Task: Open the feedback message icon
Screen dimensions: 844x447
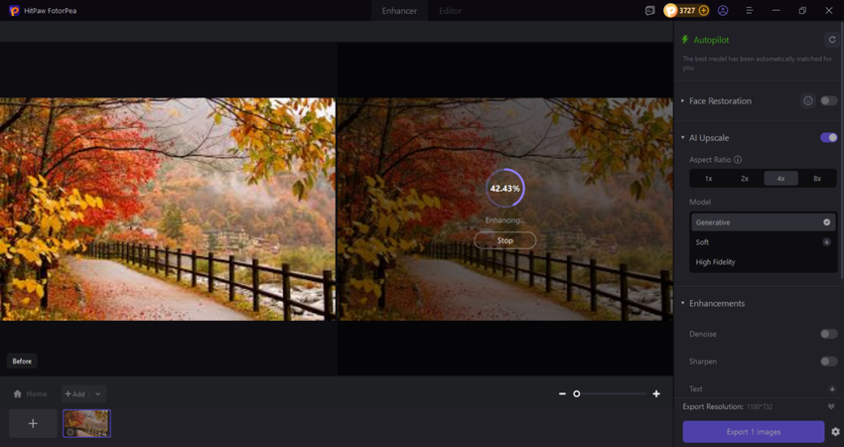Action: pos(649,10)
